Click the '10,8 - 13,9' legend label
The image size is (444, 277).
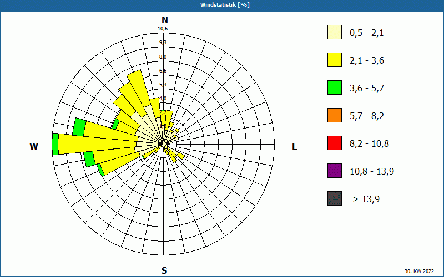click(x=372, y=172)
